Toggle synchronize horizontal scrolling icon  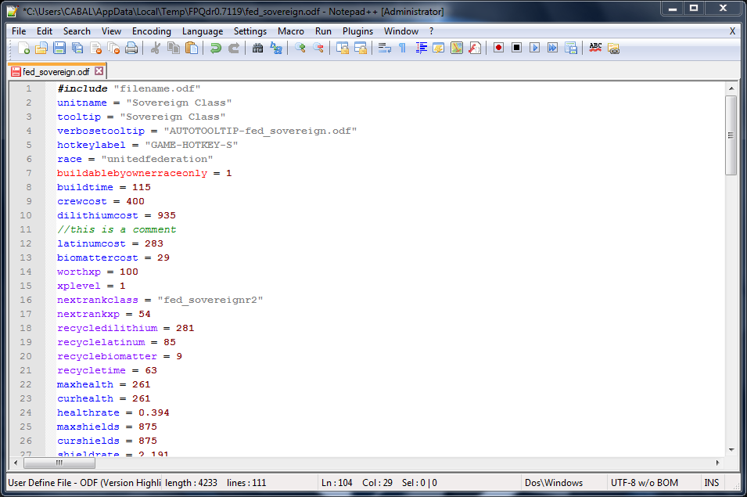pyautogui.click(x=361, y=48)
